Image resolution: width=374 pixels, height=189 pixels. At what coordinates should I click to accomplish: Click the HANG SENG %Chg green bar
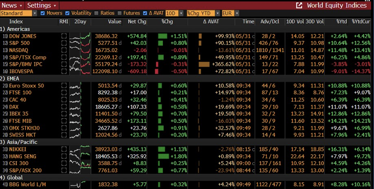(x=163, y=156)
